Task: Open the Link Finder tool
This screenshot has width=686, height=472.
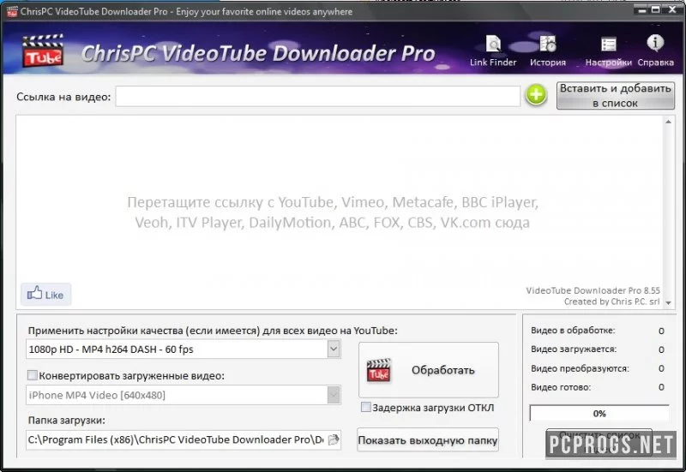Action: (493, 51)
